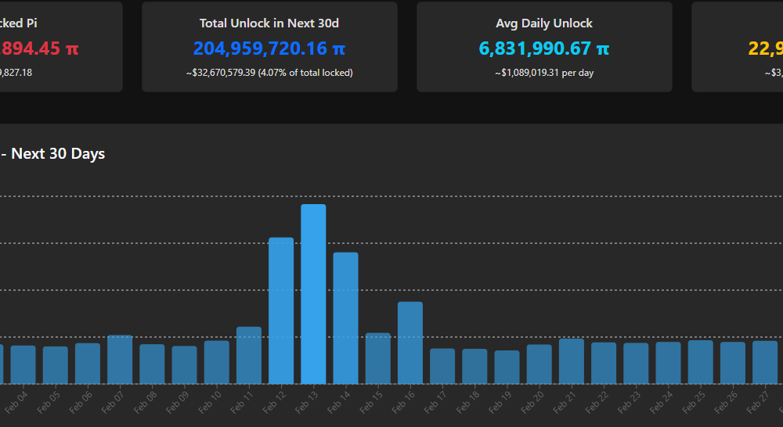Click the Feb 23 bar in chart
The height and width of the screenshot is (427, 783).
(x=636, y=363)
